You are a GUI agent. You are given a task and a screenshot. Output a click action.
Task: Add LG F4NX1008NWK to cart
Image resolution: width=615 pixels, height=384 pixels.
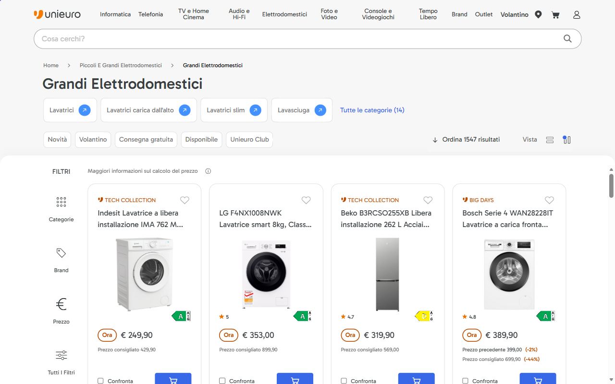pyautogui.click(x=295, y=379)
